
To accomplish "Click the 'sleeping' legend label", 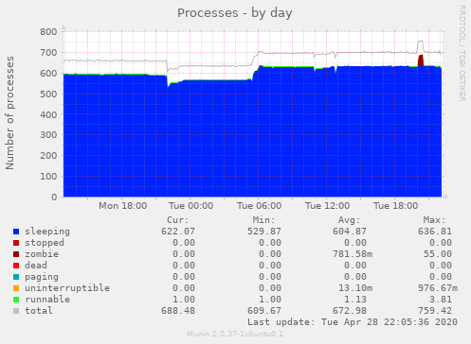I will (x=47, y=232).
